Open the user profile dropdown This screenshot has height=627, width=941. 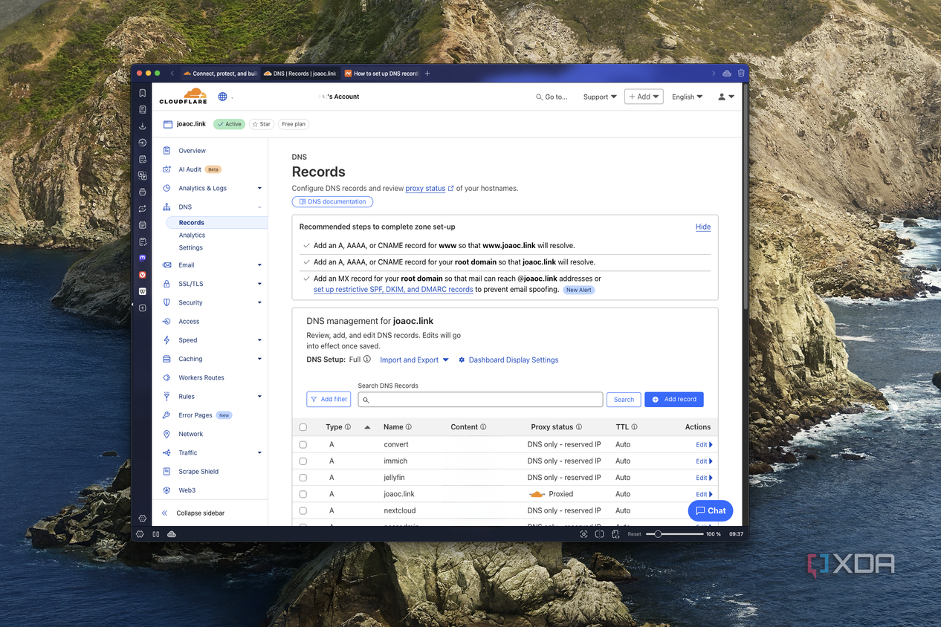coord(726,97)
